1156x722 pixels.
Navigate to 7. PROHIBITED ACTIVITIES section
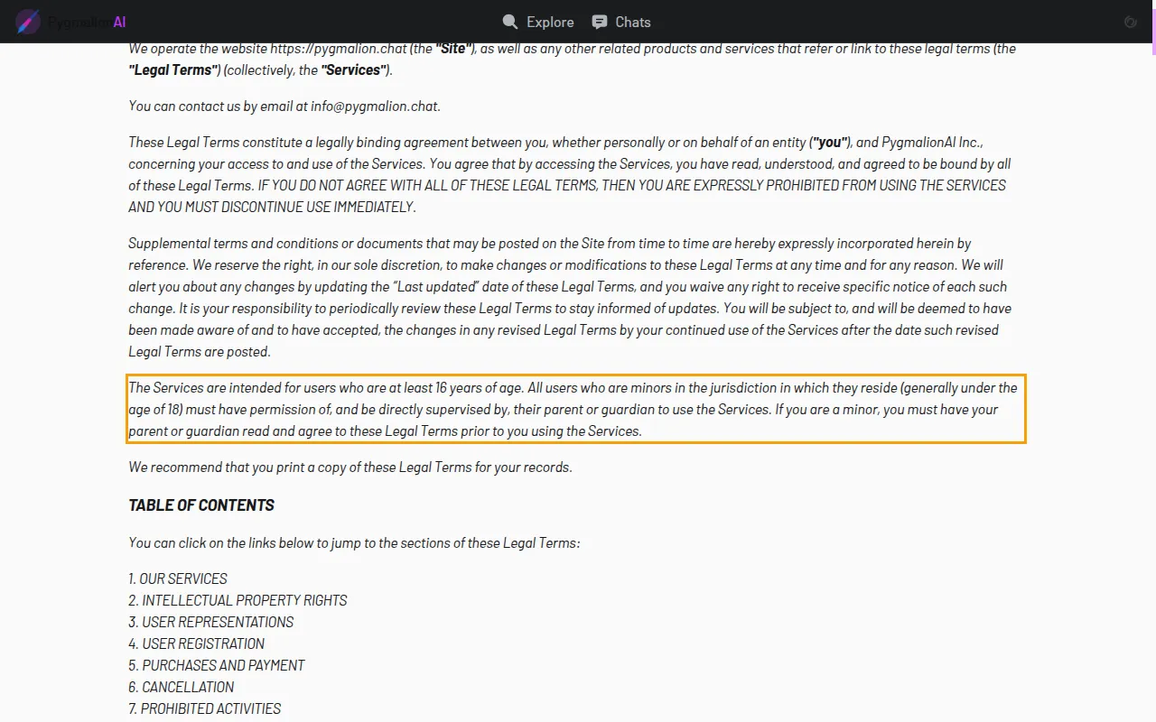[204, 708]
